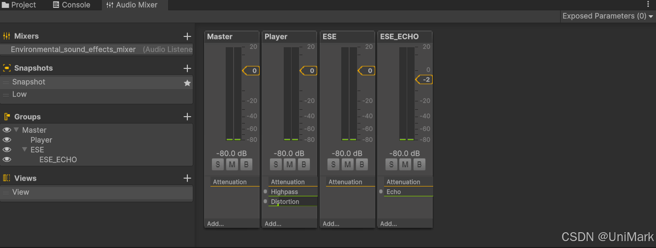Image resolution: width=656 pixels, height=248 pixels.
Task: Select the Low snapshot
Action: [x=96, y=94]
